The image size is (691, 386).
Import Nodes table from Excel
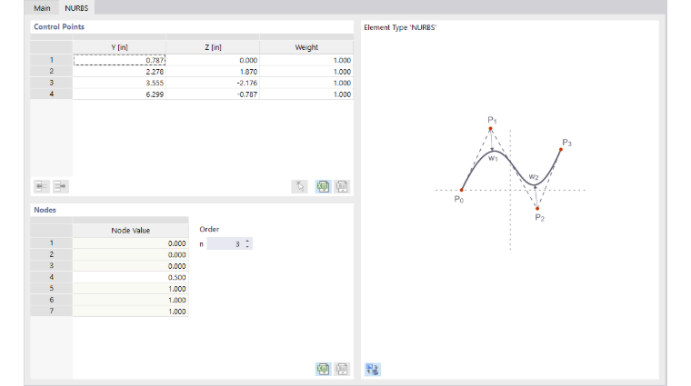pyautogui.click(x=342, y=369)
